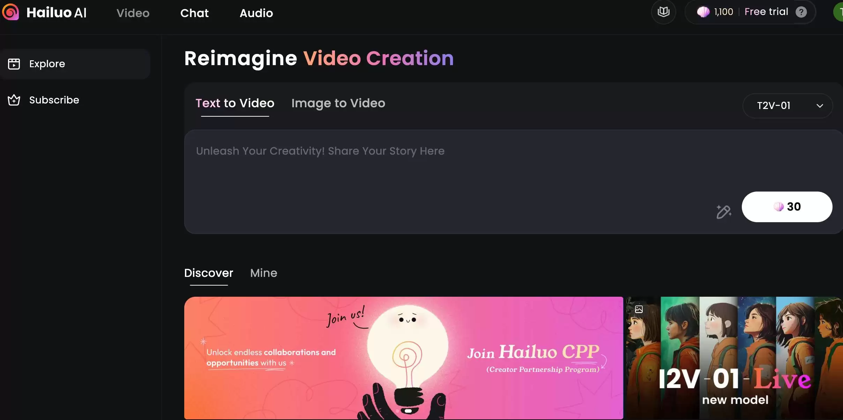843x420 pixels.
Task: Expand the T2V-01 model dropdown
Action: [x=788, y=106]
